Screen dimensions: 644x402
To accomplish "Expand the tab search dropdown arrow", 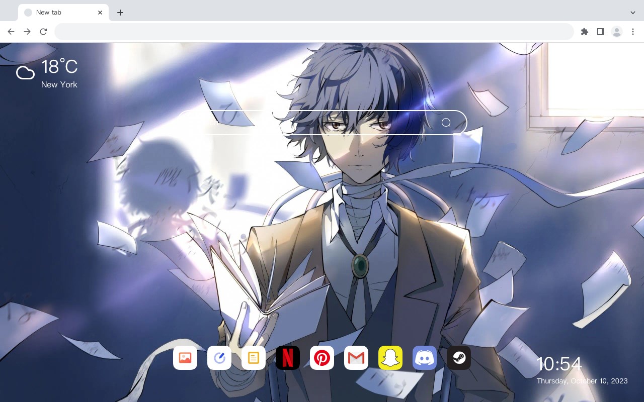I will [x=633, y=13].
